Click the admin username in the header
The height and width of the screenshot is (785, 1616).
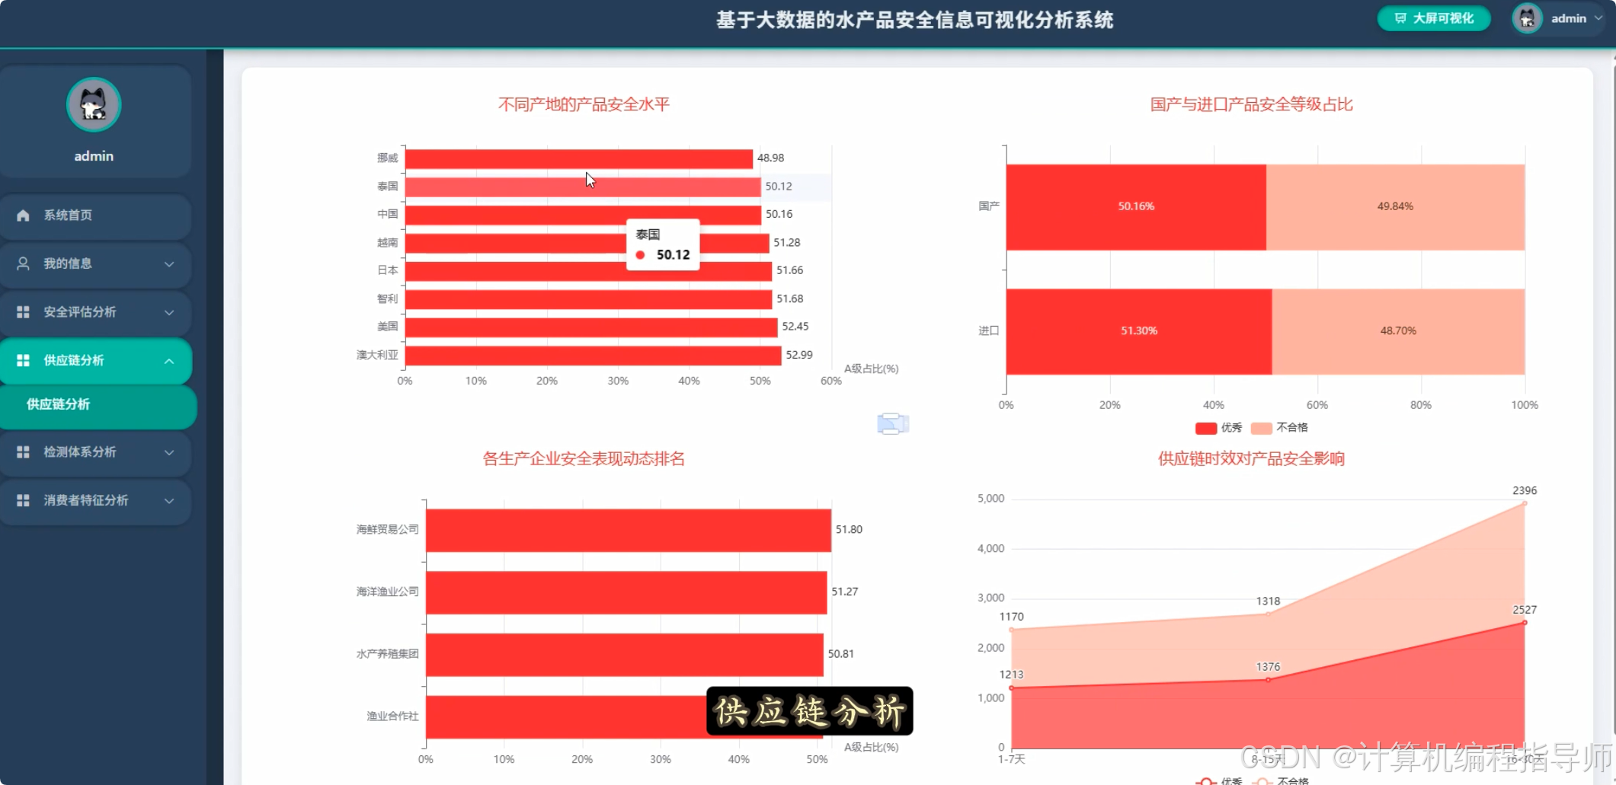(x=1569, y=18)
